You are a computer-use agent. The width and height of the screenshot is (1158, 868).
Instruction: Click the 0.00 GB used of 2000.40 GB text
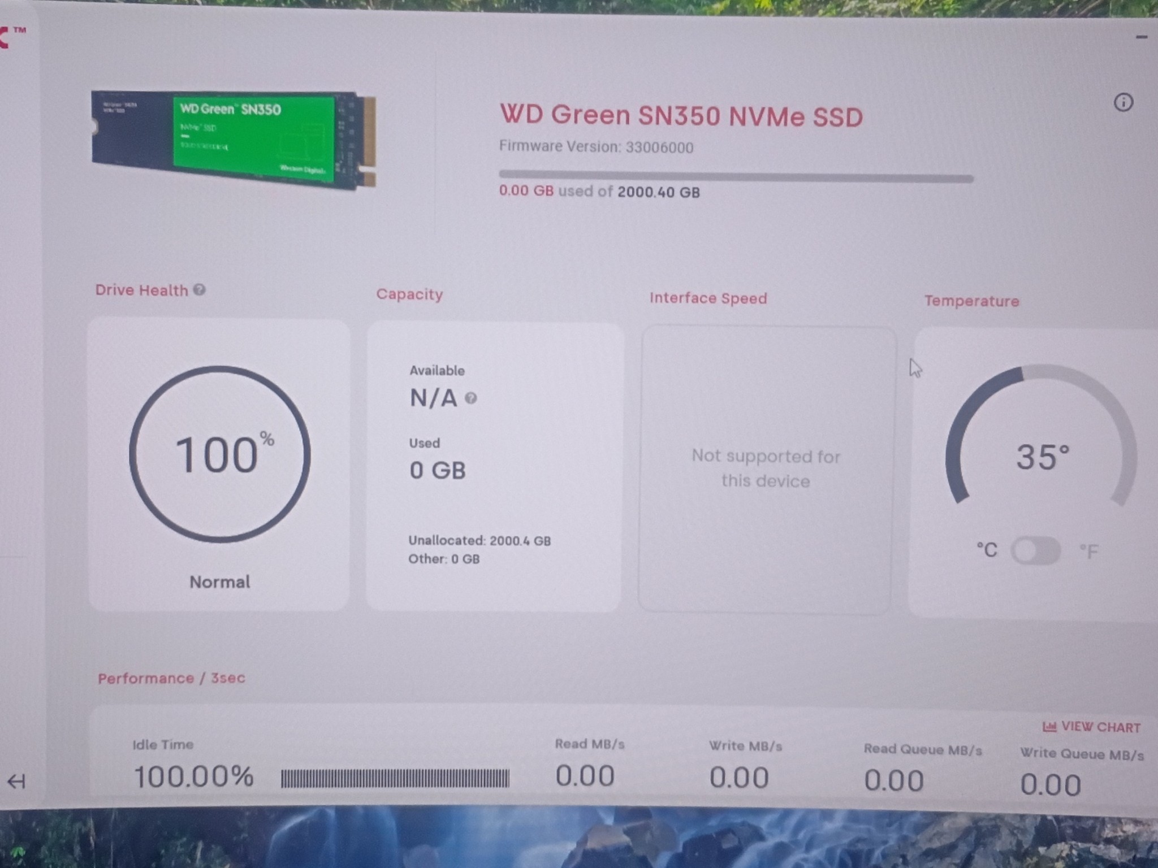point(599,192)
